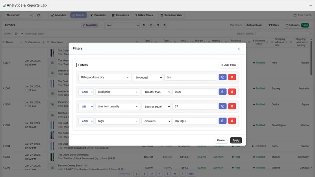Switch to the Products tab

coord(98,15)
